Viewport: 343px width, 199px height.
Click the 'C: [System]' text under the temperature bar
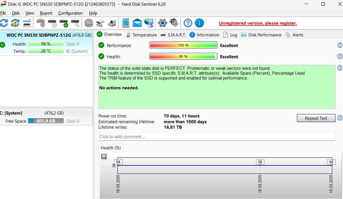[x=77, y=51]
